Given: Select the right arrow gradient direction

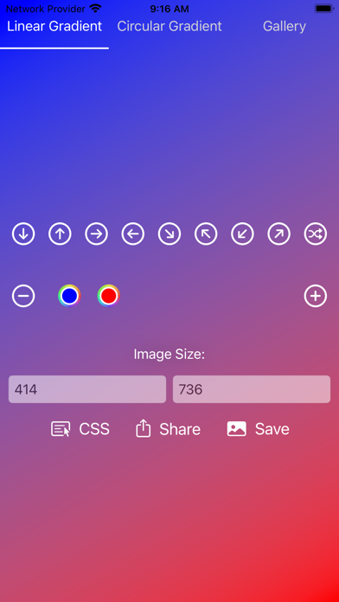Looking at the screenshot, I should (x=96, y=234).
